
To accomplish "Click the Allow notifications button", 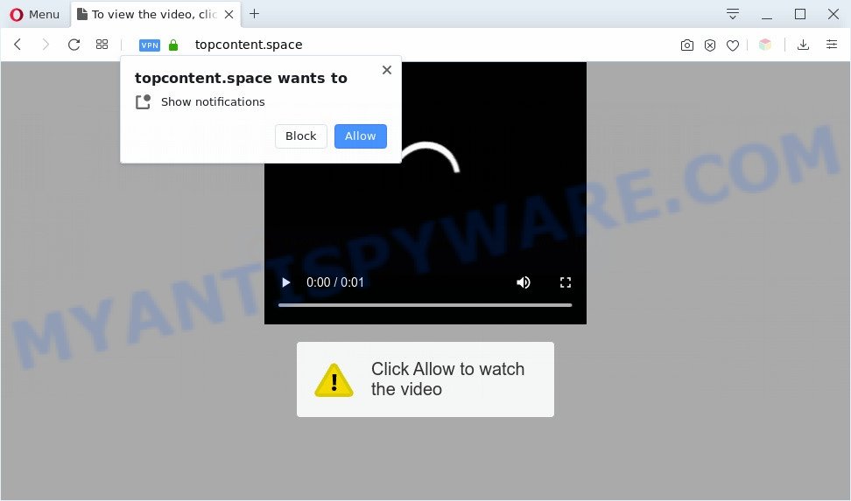I will [361, 136].
